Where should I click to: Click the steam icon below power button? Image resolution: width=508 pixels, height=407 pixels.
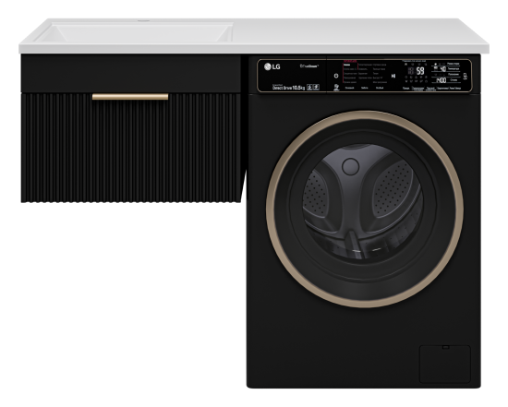point(336,87)
